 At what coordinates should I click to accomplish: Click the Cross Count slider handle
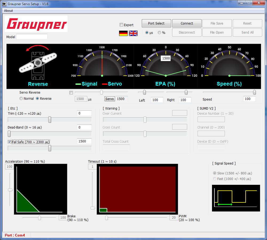click(145, 134)
